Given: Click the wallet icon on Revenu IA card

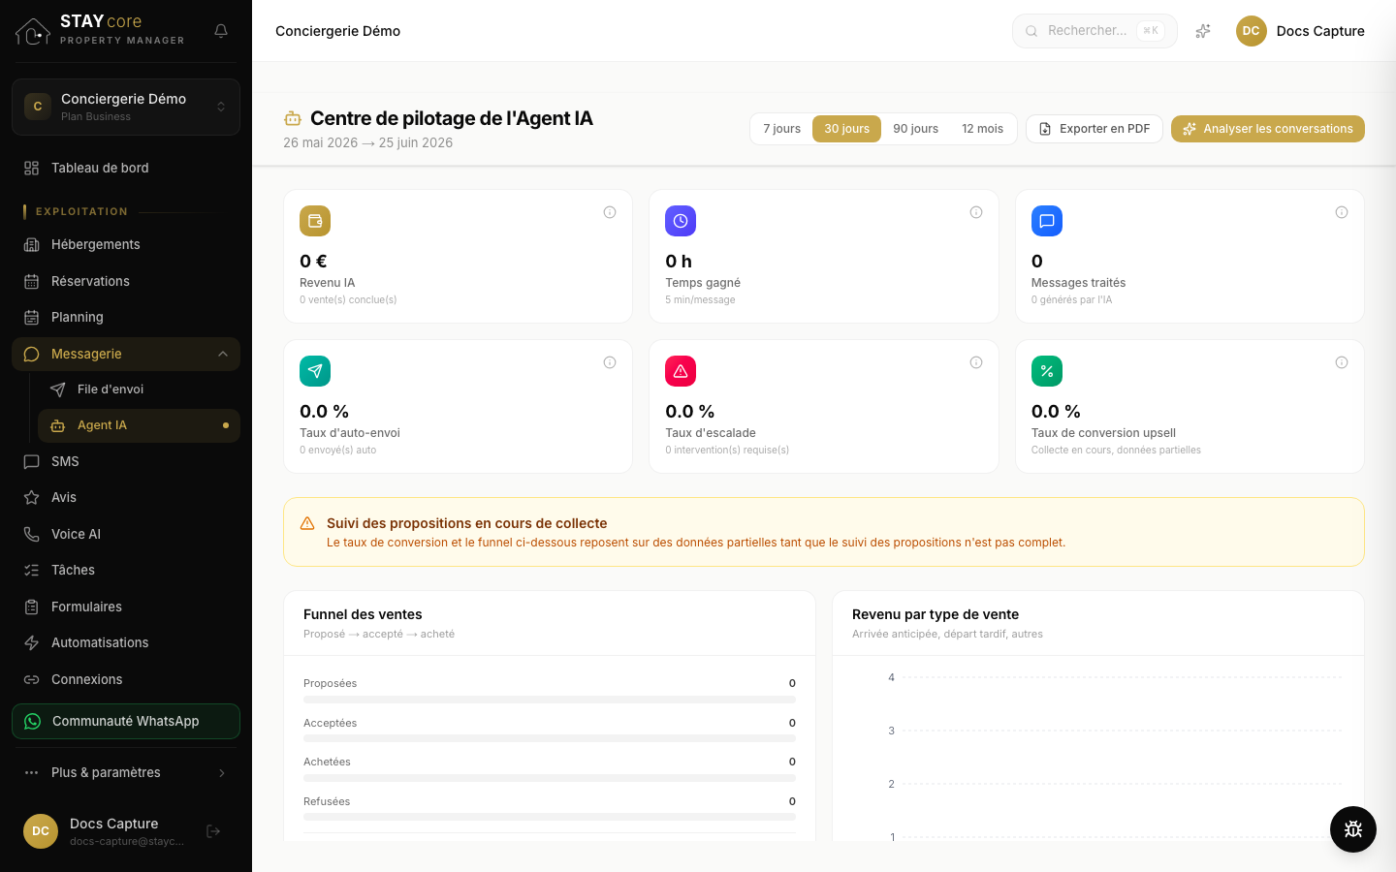Looking at the screenshot, I should [315, 221].
